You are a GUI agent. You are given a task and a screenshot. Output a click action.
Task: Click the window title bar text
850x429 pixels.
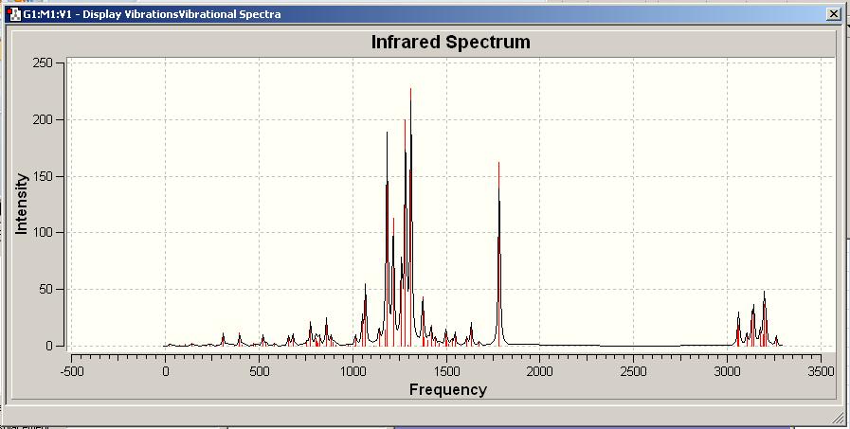tap(152, 14)
